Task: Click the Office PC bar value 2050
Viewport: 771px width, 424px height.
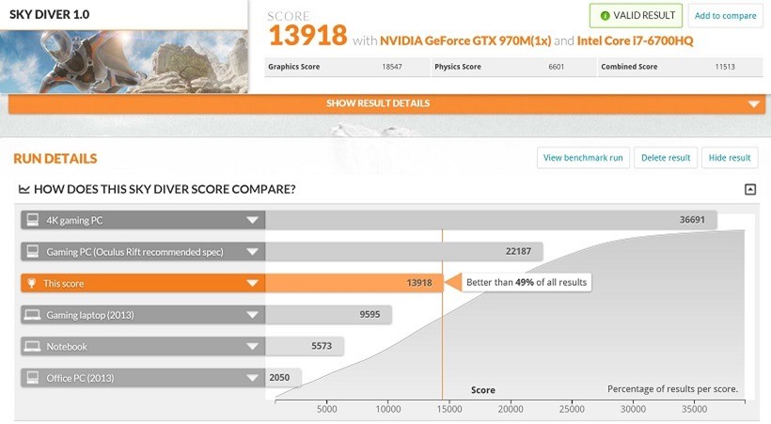Action: [279, 377]
